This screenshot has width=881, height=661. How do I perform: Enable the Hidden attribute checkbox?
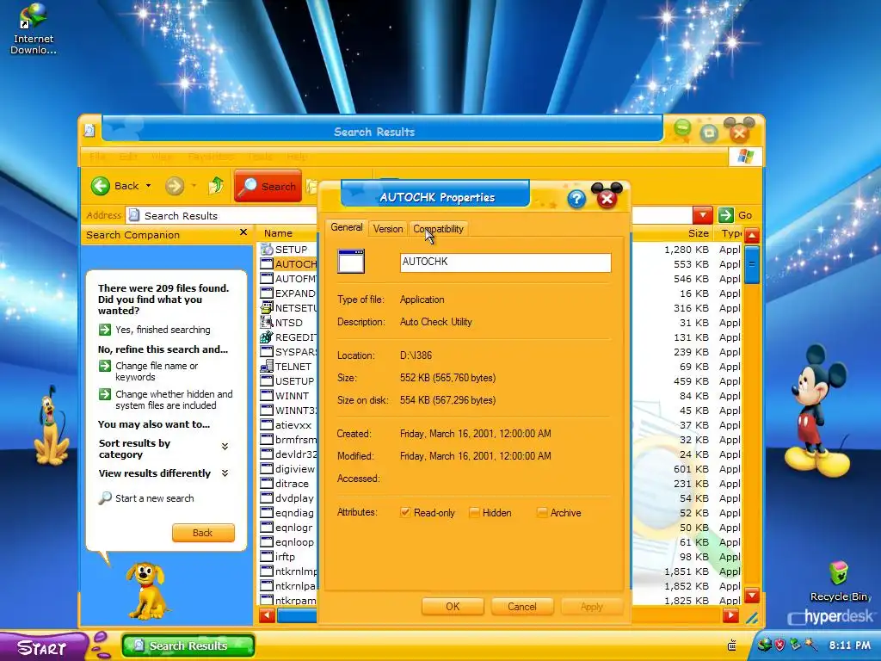point(474,513)
